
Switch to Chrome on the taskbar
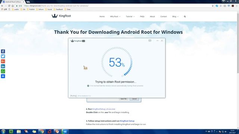42,131
